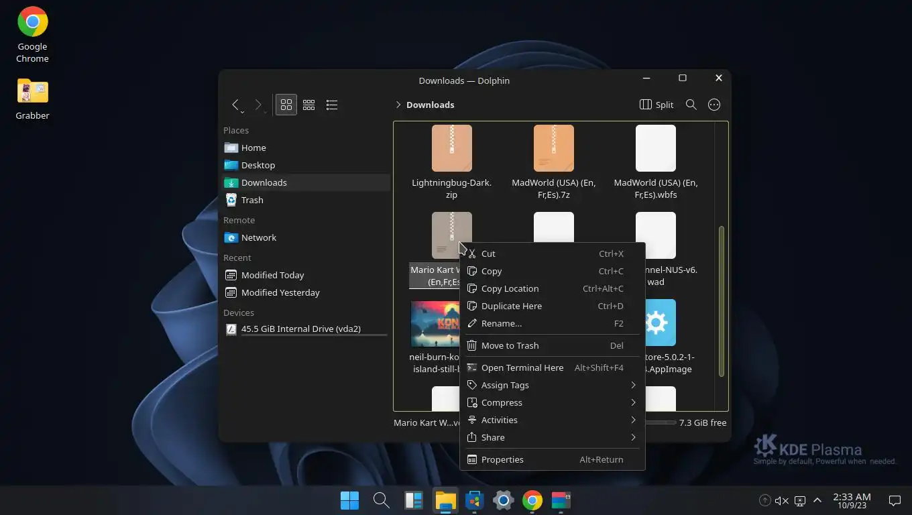The image size is (912, 515).
Task: Open Chrome from the taskbar
Action: click(532, 500)
